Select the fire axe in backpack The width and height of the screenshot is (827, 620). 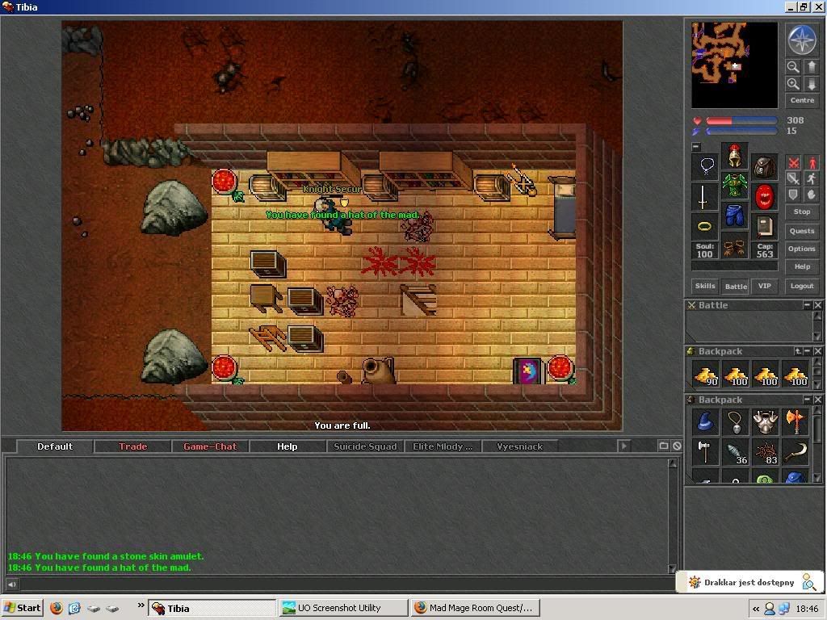[796, 423]
